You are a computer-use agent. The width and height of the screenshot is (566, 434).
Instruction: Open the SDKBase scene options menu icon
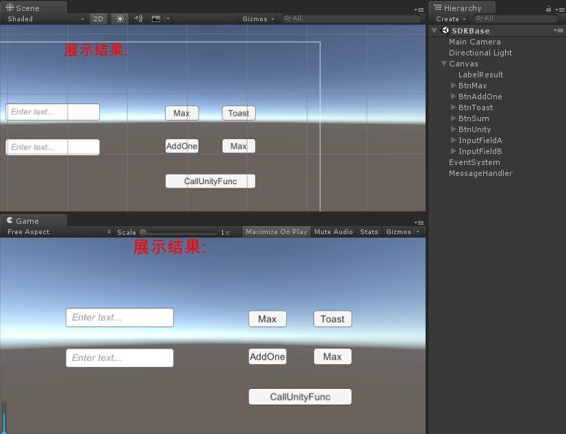pos(558,31)
